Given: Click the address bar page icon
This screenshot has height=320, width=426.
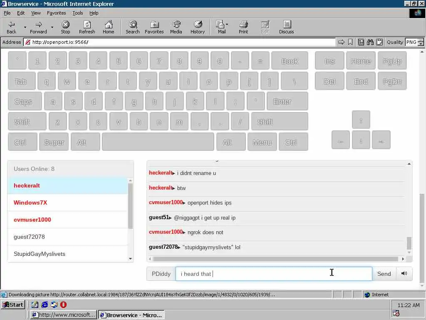Looking at the screenshot, I should 28,42.
